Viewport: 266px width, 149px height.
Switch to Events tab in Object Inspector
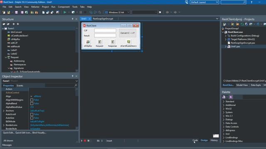[x=20, y=86]
